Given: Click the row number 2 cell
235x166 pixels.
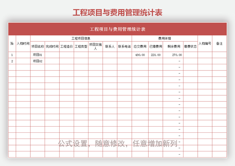Looking at the screenshot, I should coord(12,61).
